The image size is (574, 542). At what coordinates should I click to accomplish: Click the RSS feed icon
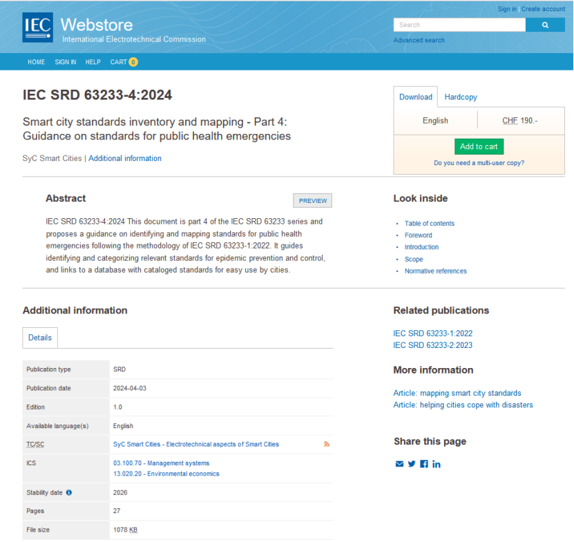(x=327, y=444)
